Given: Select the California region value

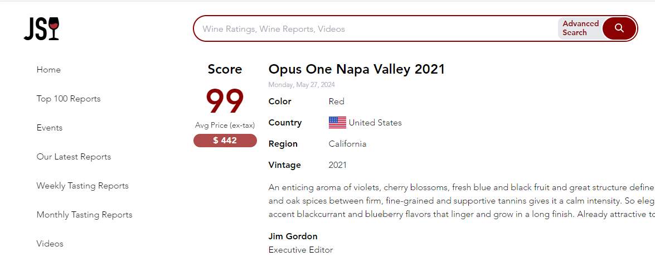Looking at the screenshot, I should [x=347, y=144].
